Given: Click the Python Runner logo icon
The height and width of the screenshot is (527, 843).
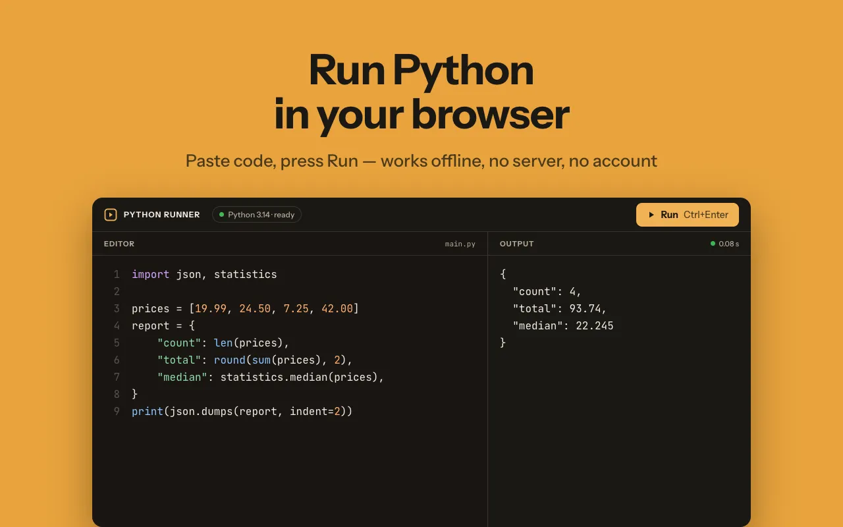Looking at the screenshot, I should point(111,215).
